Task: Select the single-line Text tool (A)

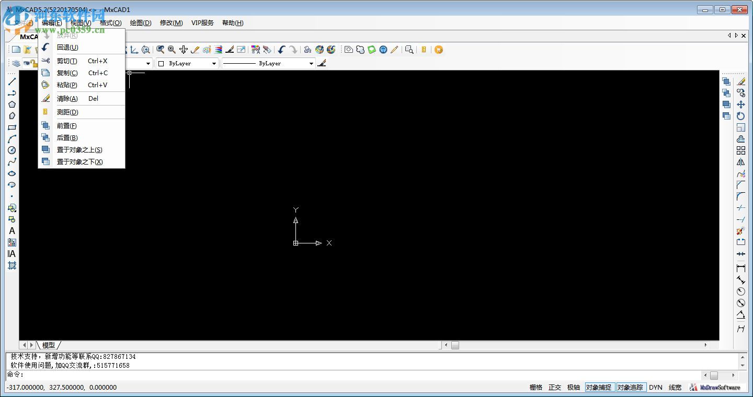Action: [x=12, y=231]
